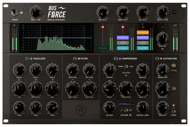Select the Filter block in Sat Path

[x=143, y=43]
